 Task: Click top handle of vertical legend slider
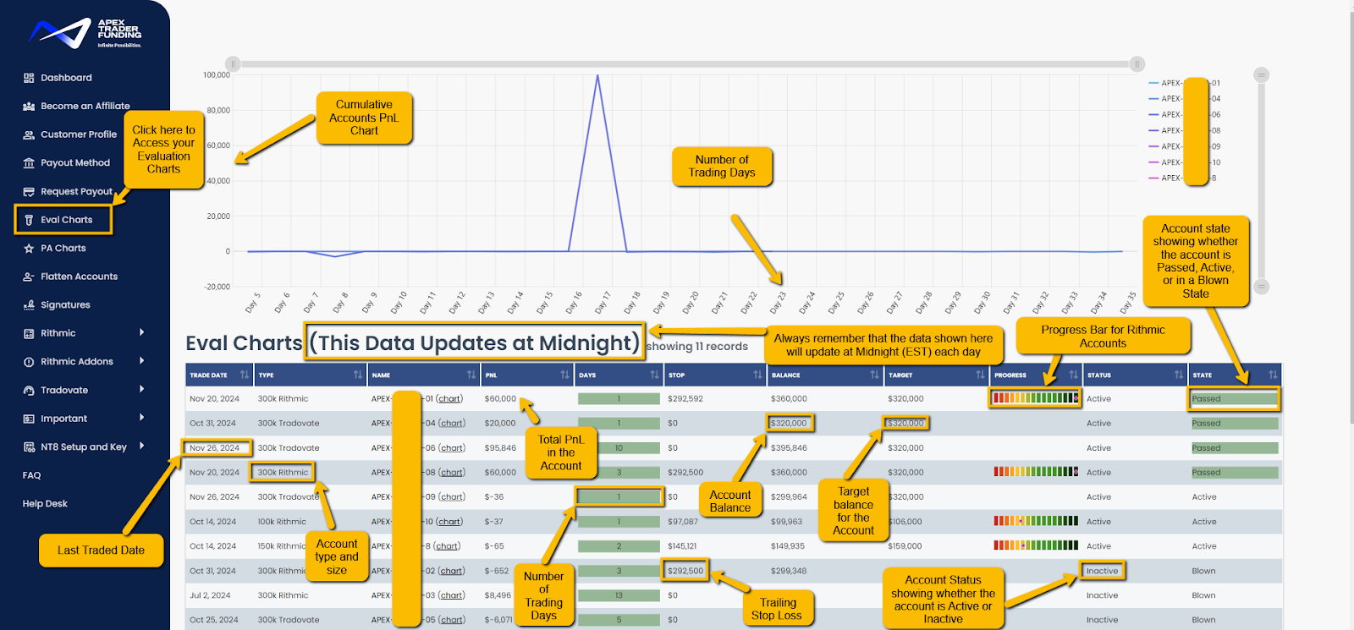1262,74
